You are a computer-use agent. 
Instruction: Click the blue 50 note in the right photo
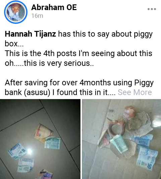coord(147,159)
